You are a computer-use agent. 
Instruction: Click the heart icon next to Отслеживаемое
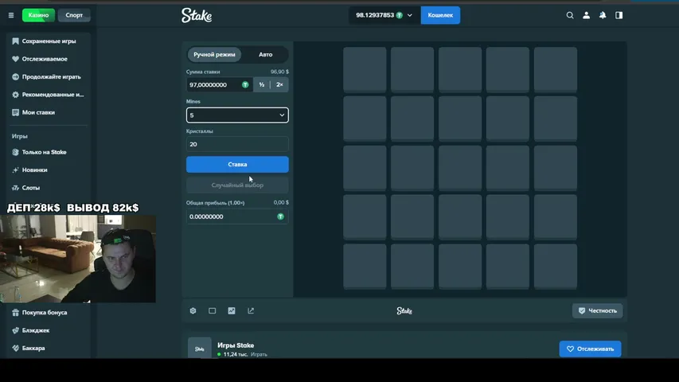pos(16,59)
